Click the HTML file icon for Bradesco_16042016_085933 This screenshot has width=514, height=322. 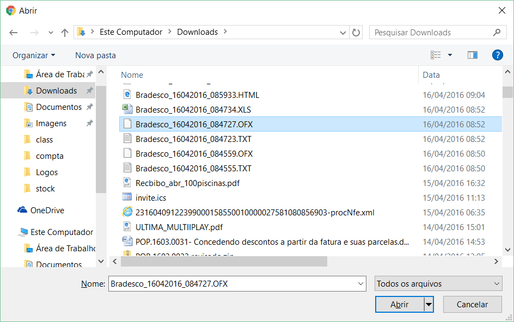point(127,94)
